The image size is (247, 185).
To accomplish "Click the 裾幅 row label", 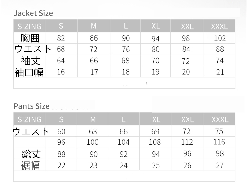I will coord(30,165).
